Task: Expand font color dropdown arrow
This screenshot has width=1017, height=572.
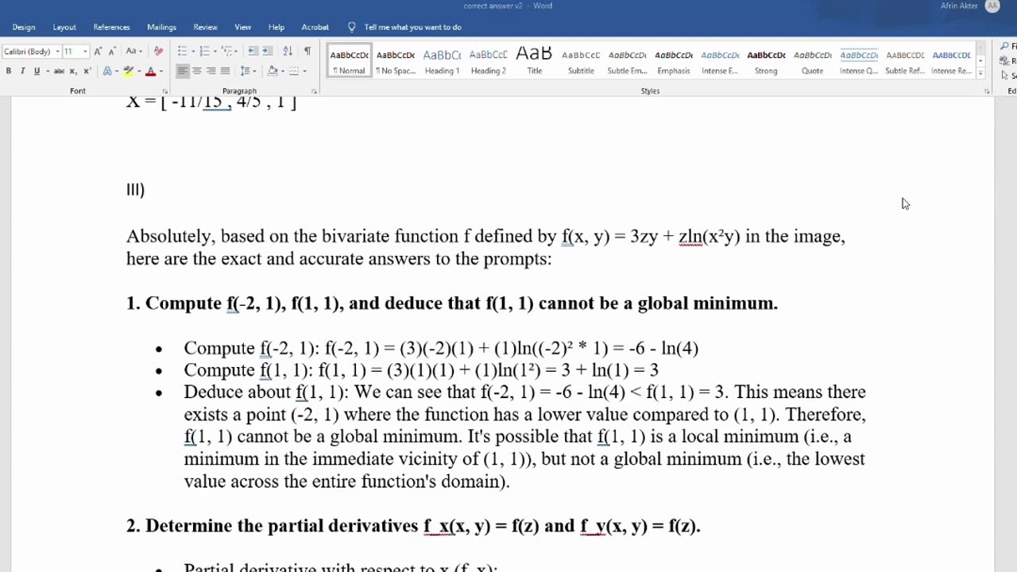Action: 160,71
